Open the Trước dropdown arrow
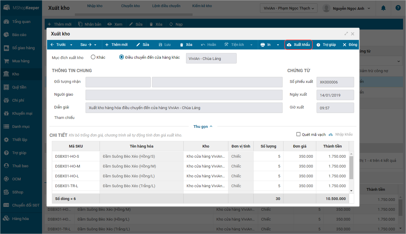406x234 pixels. [71, 45]
